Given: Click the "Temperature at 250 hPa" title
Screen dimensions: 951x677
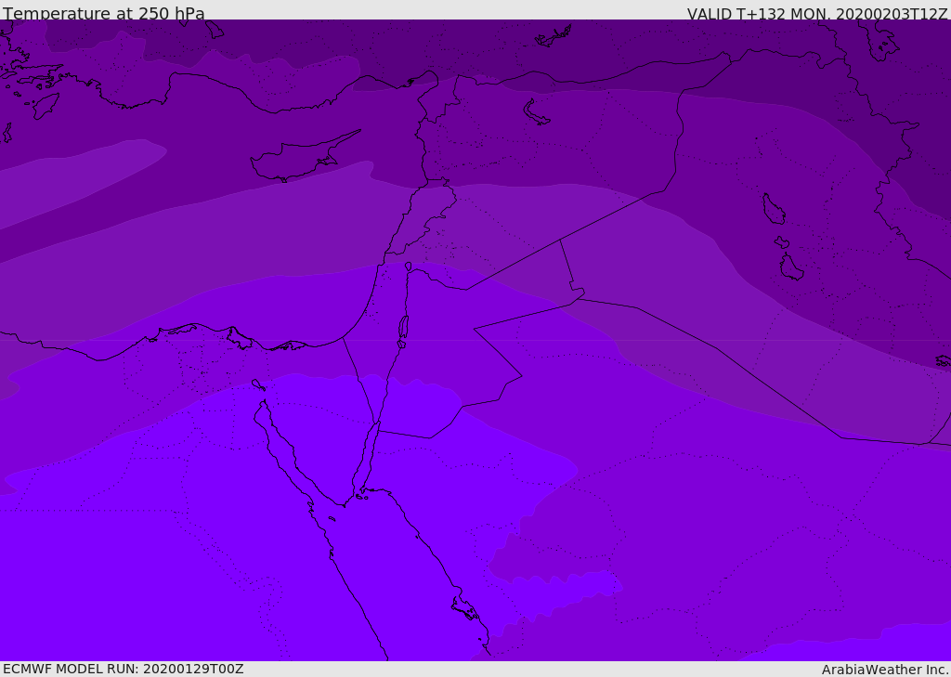Looking at the screenshot, I should (104, 14).
